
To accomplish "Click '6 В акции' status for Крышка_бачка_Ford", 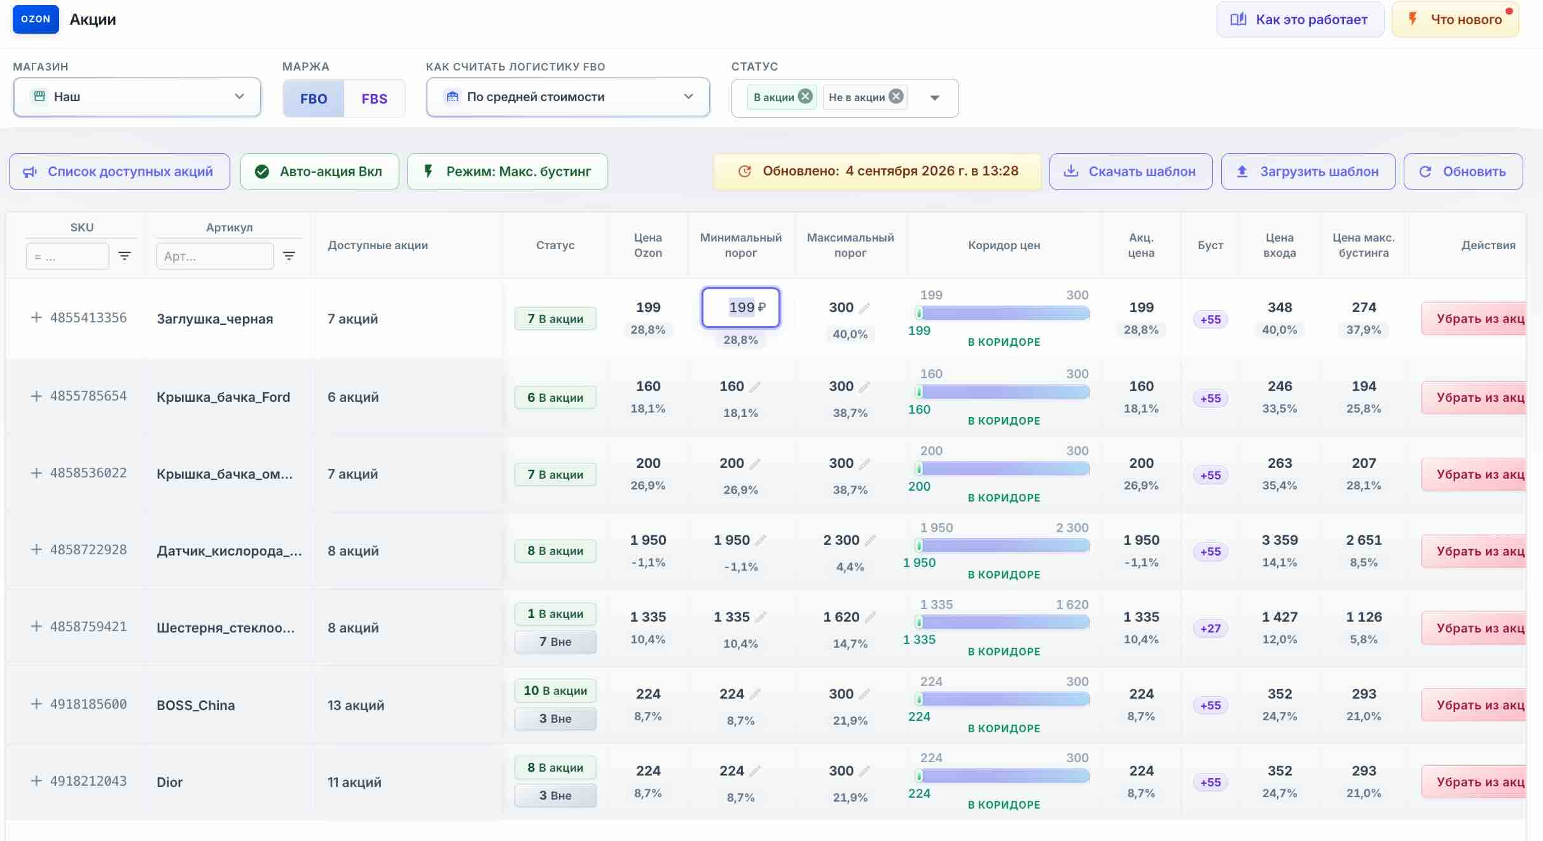I will click(x=555, y=398).
